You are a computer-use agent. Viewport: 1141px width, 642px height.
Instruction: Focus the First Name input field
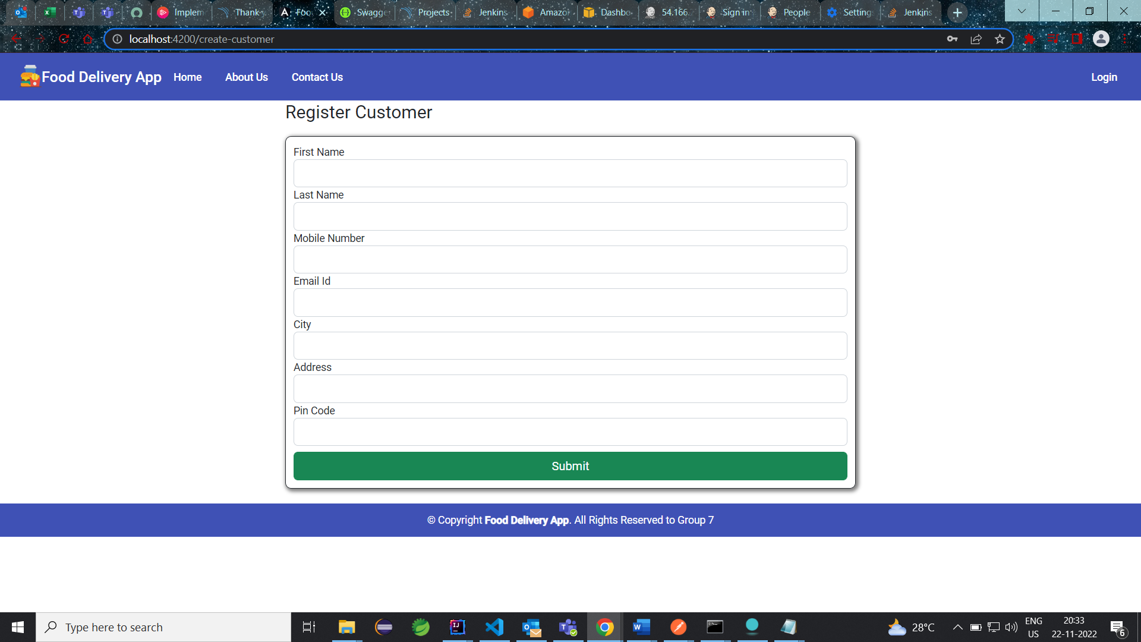click(x=570, y=174)
